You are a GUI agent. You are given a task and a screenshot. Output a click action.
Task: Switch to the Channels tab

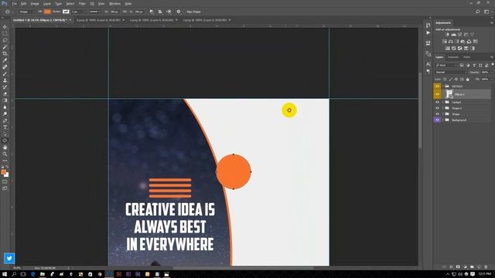453,57
